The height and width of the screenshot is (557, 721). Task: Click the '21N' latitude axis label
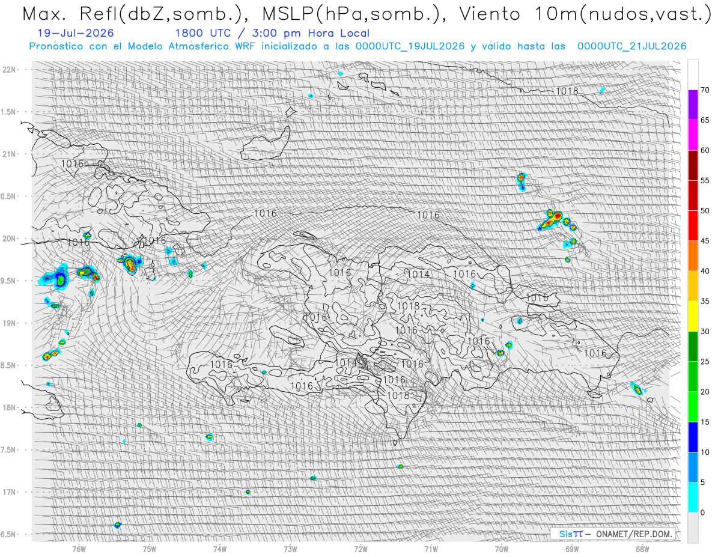tap(8, 154)
